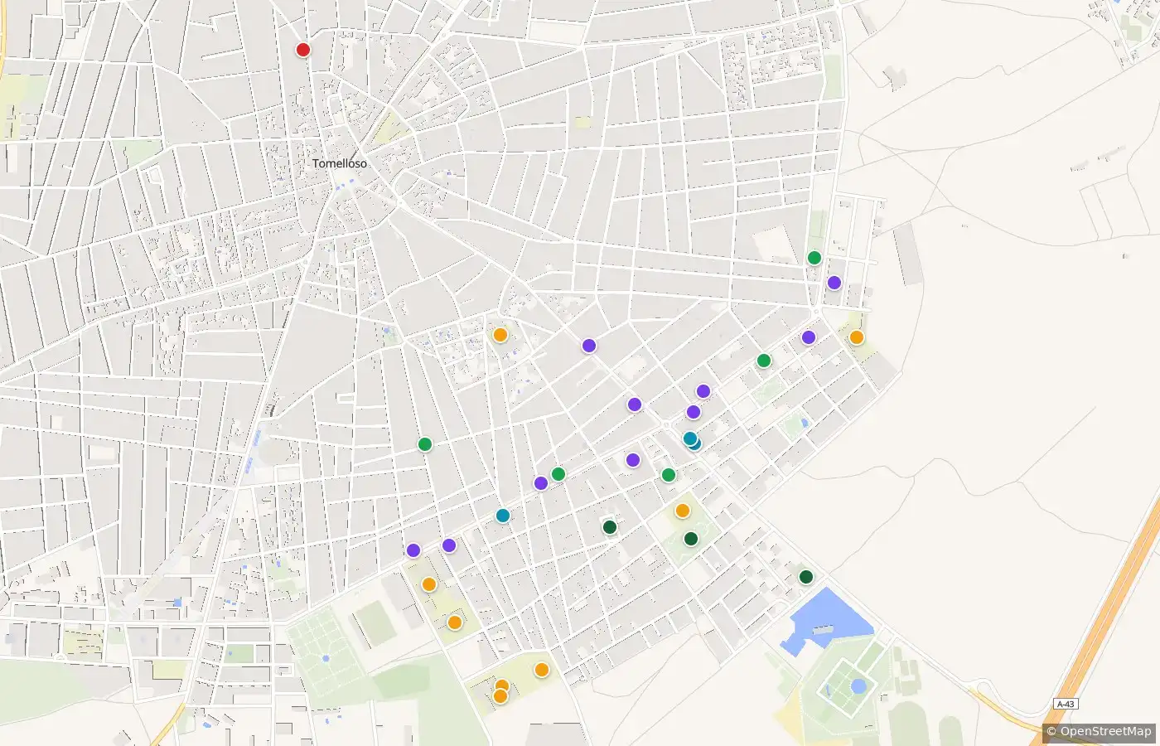Screen dimensions: 1160x746
Task: Select the northernmost orange marker
Action: click(500, 335)
